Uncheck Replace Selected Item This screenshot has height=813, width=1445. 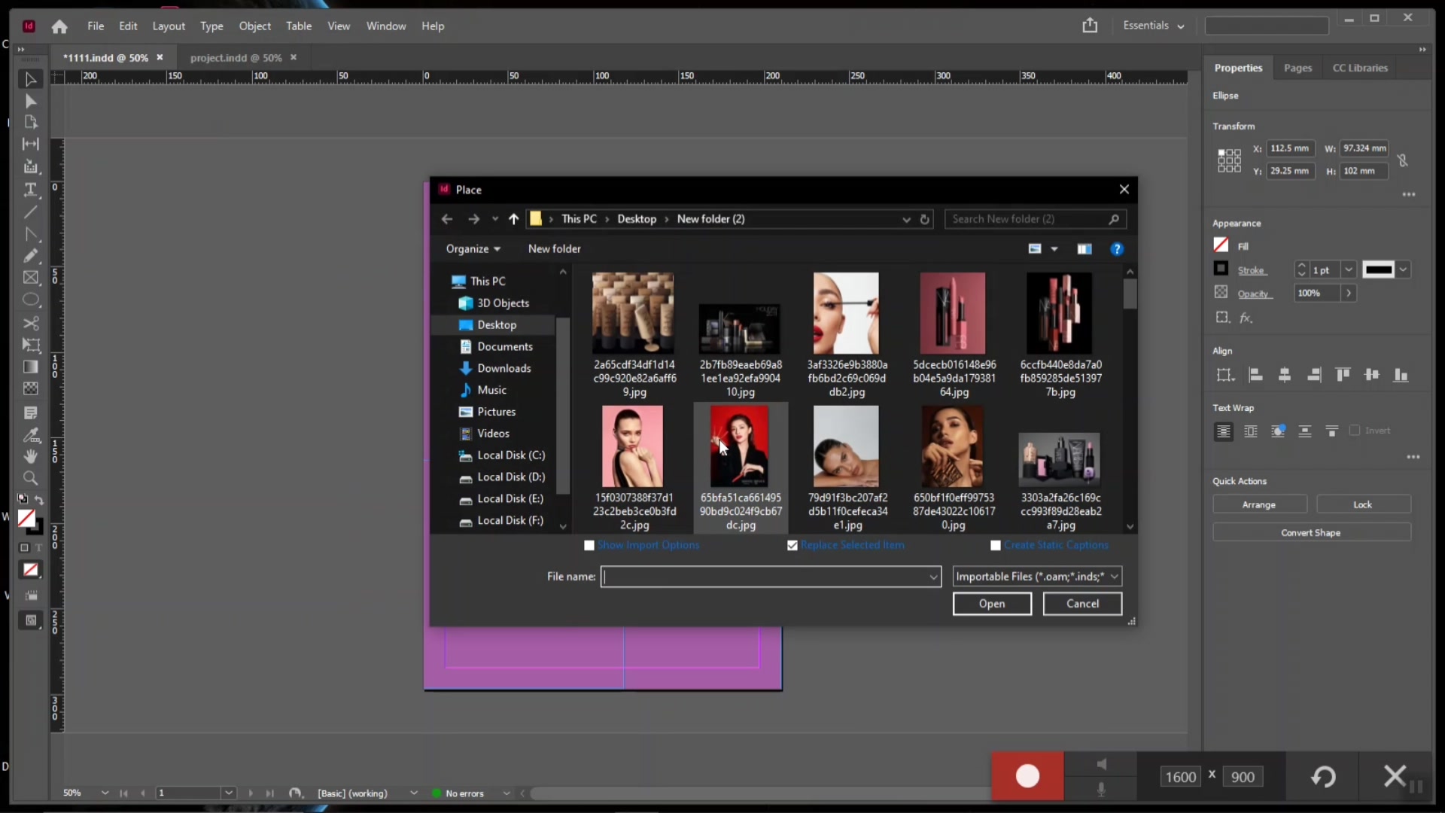[792, 545]
